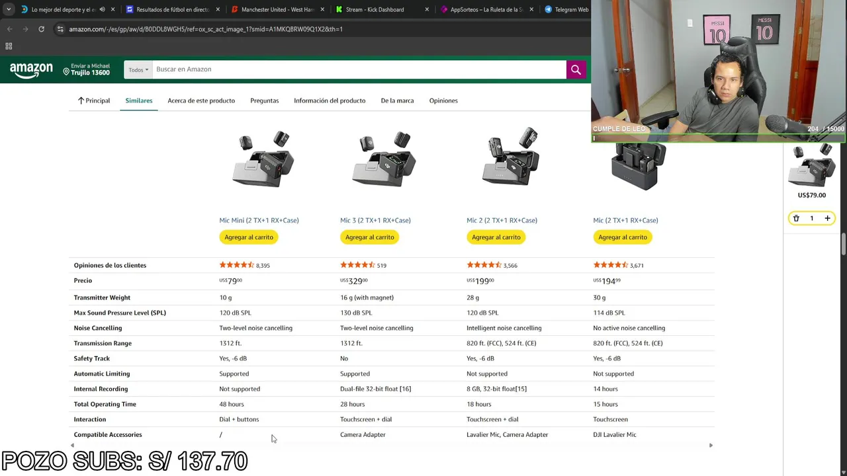Click the Total Operating Time row label
The height and width of the screenshot is (476, 847).
pyautogui.click(x=105, y=404)
